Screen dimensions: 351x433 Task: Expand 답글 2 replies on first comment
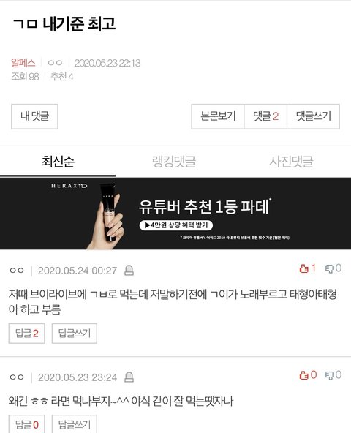click(x=26, y=334)
